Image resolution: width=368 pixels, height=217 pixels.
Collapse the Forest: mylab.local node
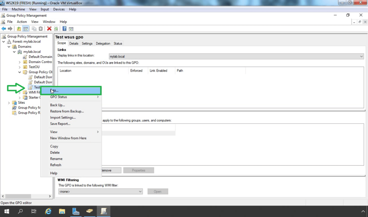pyautogui.click(x=4, y=42)
